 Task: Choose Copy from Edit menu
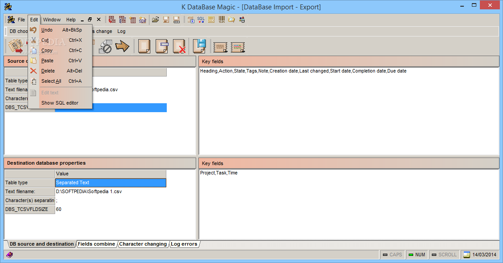(x=60, y=50)
